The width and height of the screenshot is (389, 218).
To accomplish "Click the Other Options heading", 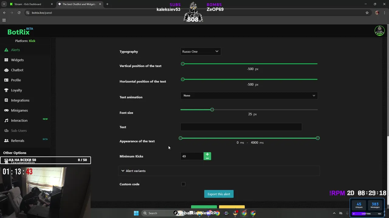I will click(15, 153).
